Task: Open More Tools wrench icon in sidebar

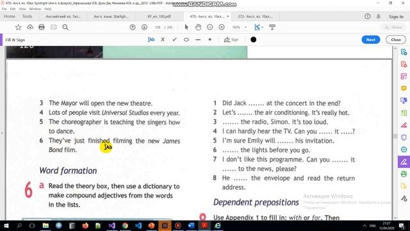Action: (404, 198)
